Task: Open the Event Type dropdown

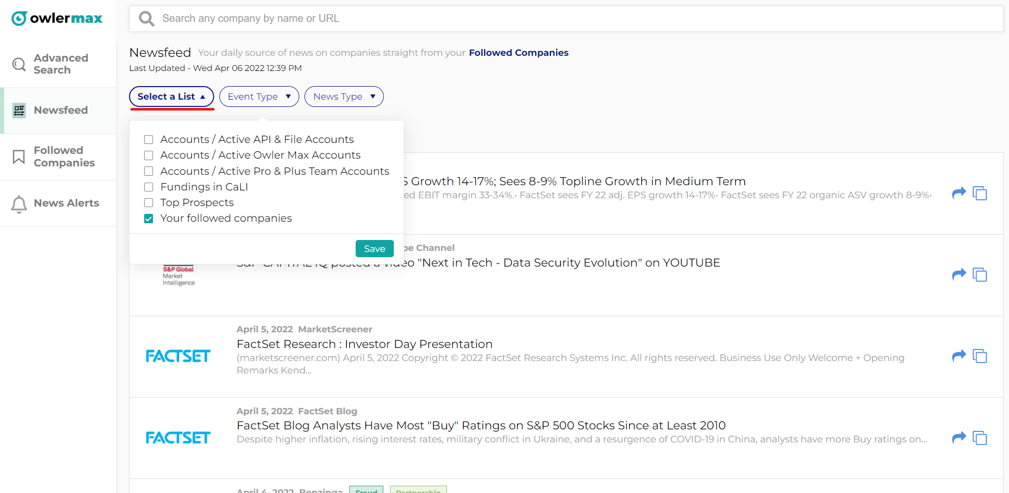Action: click(x=259, y=97)
